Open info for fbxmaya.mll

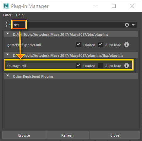(127, 65)
